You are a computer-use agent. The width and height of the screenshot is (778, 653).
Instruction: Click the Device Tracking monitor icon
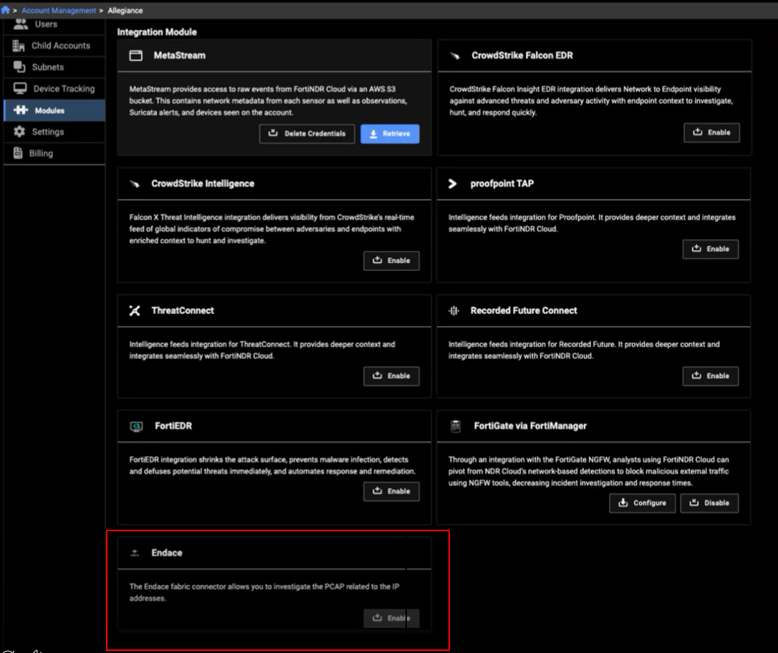click(20, 88)
